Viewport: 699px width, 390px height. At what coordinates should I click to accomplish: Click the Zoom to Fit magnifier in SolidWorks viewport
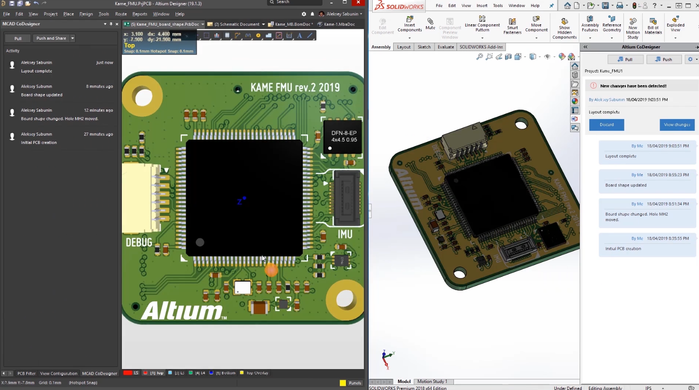[x=480, y=56]
